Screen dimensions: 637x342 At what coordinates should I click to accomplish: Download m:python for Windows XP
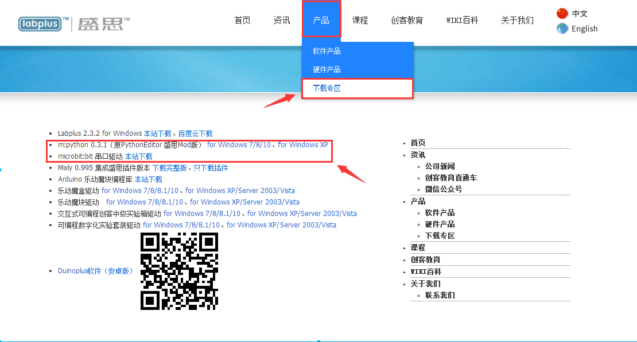302,145
